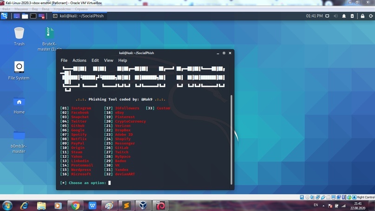
Task: Click the devianART option text
Action: pyautogui.click(x=125, y=174)
